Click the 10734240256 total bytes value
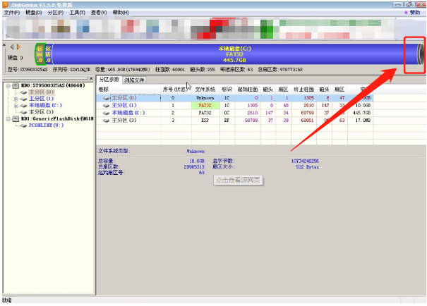The image size is (427, 306). 305,161
